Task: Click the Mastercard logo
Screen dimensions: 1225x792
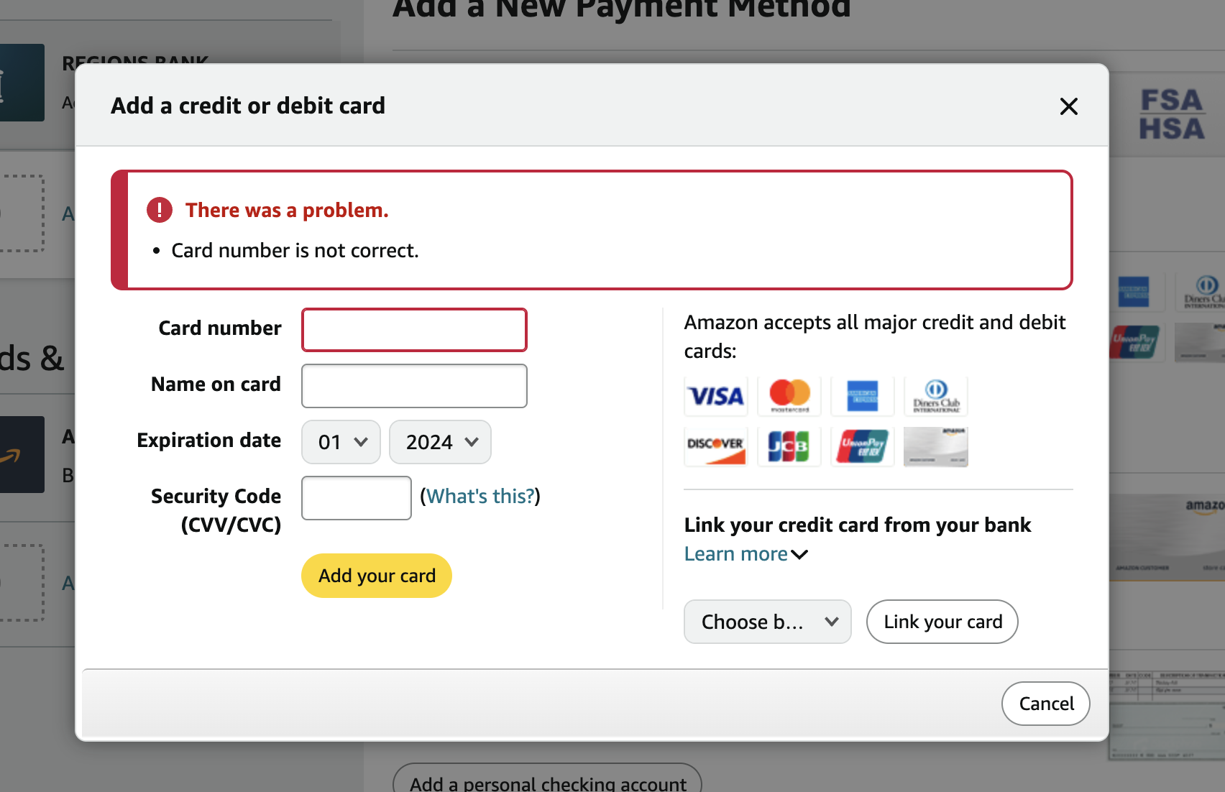Action: click(x=789, y=396)
